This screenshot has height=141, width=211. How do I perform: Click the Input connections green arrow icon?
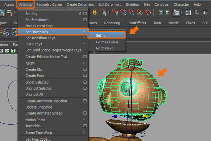161,13
